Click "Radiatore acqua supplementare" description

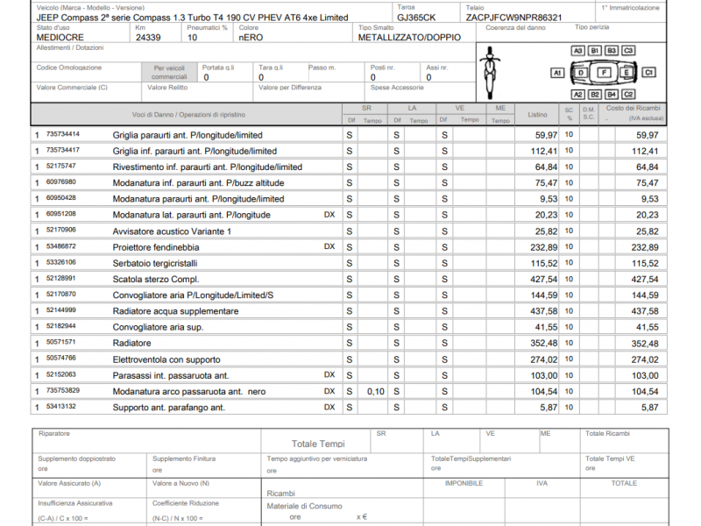(x=176, y=311)
